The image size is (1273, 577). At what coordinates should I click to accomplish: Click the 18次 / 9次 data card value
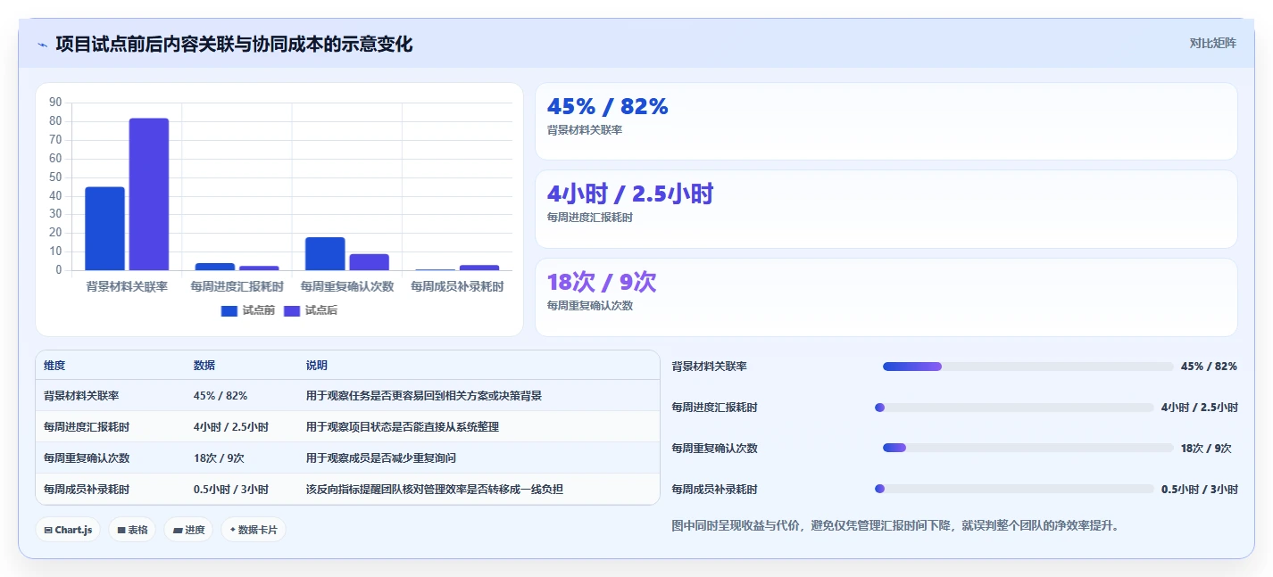click(602, 283)
